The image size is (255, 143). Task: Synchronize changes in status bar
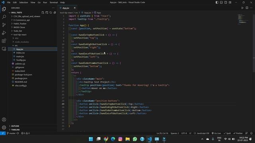pyautogui.click(x=18, y=133)
